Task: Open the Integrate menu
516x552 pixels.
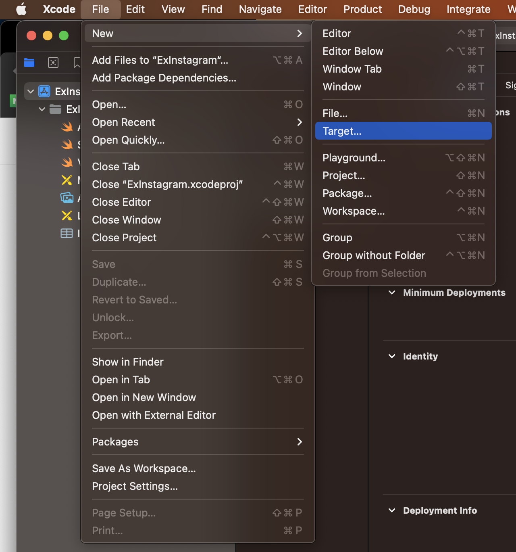Action: (x=468, y=9)
